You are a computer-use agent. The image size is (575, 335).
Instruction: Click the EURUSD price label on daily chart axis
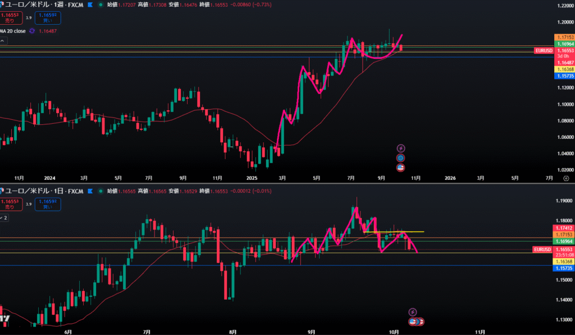(x=543, y=249)
